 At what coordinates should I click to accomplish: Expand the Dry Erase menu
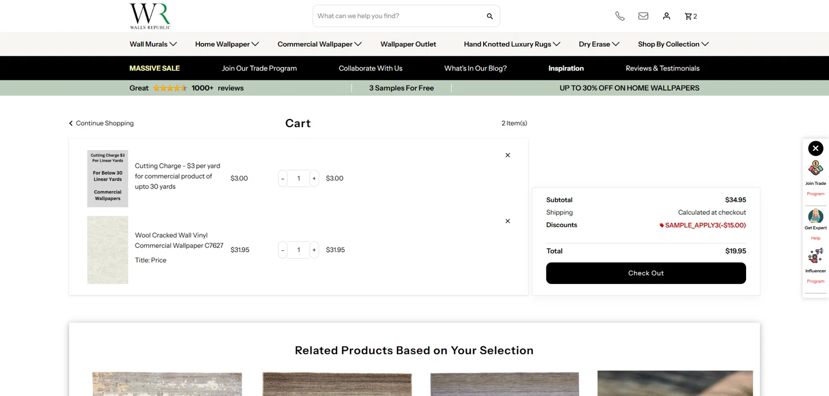click(x=599, y=44)
